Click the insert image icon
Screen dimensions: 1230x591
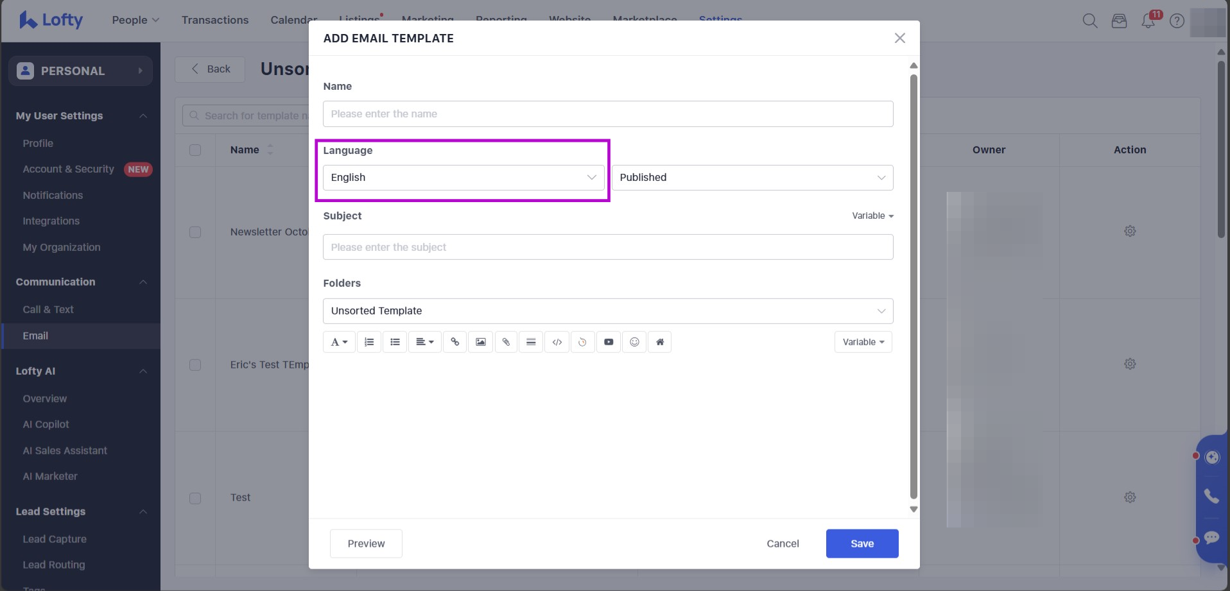point(480,342)
